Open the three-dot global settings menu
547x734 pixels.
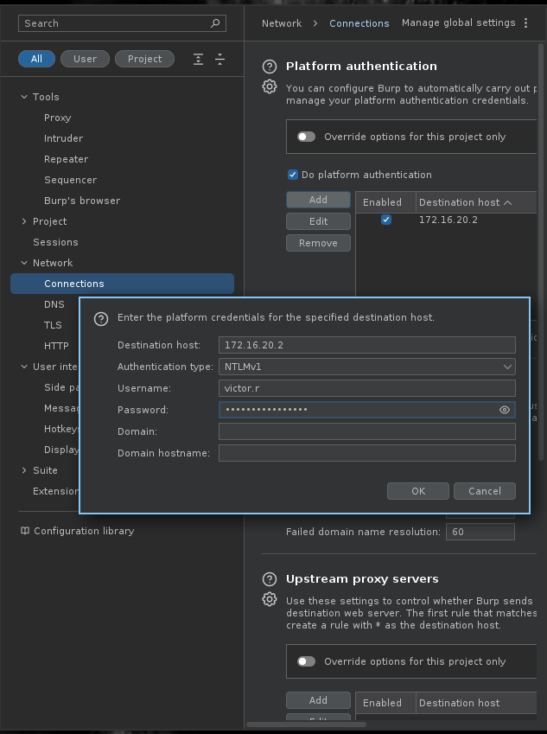525,23
